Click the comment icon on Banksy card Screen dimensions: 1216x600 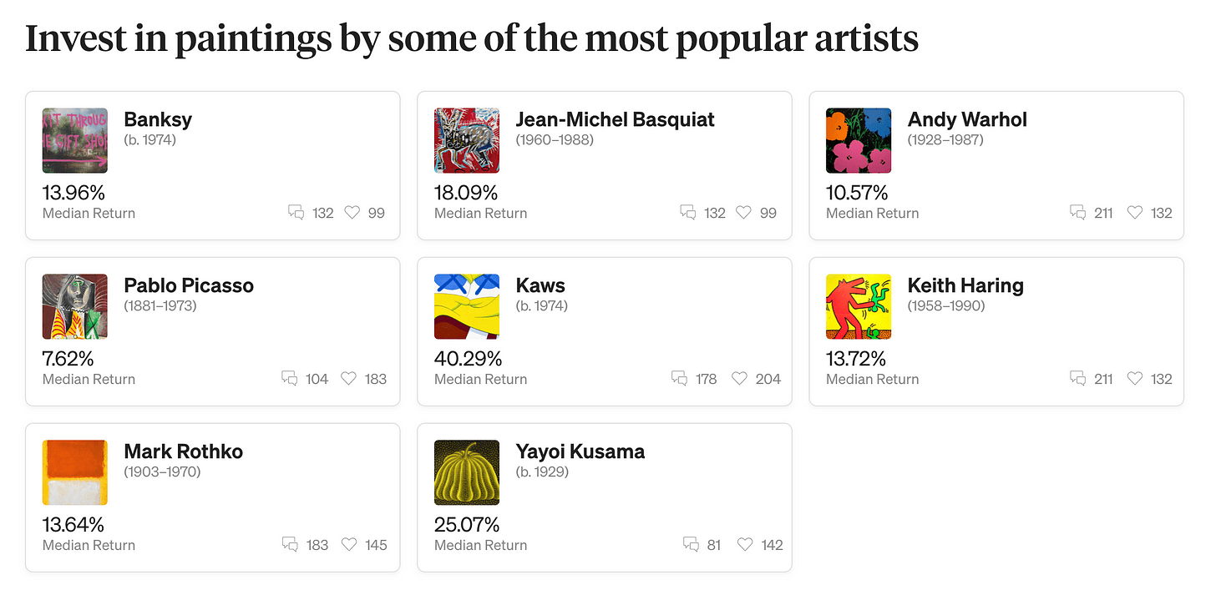(296, 213)
